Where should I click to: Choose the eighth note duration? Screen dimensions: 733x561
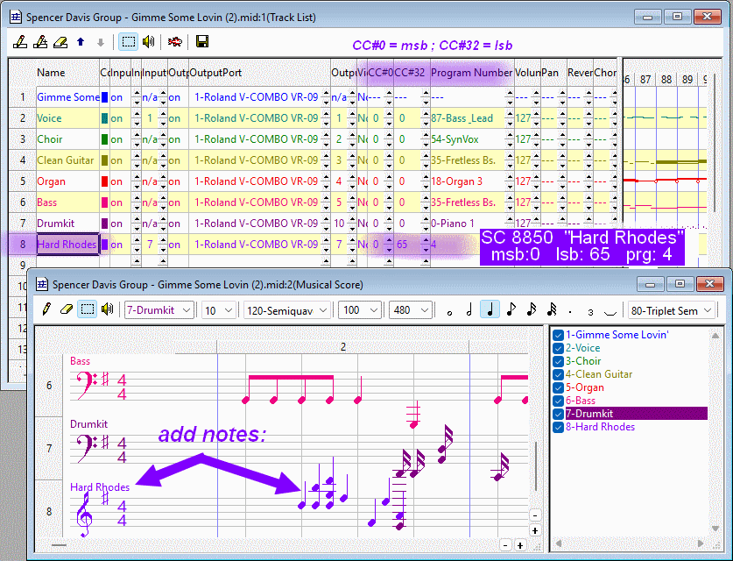click(511, 309)
